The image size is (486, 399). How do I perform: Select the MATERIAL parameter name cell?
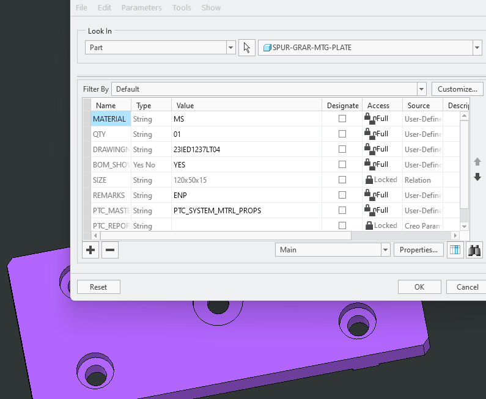coord(111,119)
